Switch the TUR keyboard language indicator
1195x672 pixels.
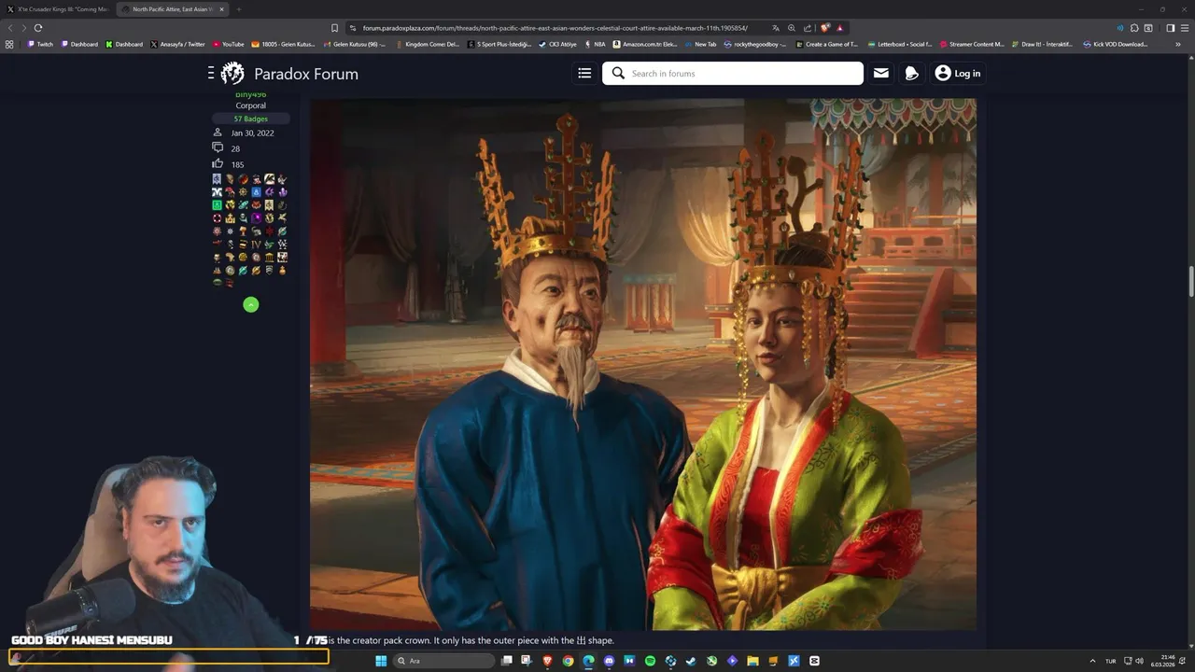click(1111, 661)
